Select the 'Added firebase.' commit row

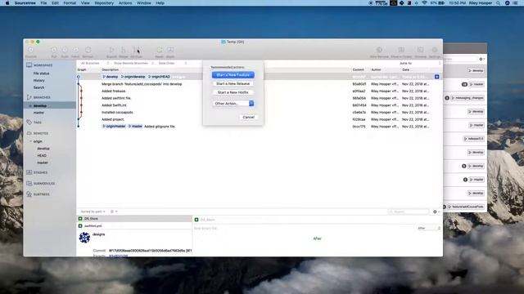point(259,91)
